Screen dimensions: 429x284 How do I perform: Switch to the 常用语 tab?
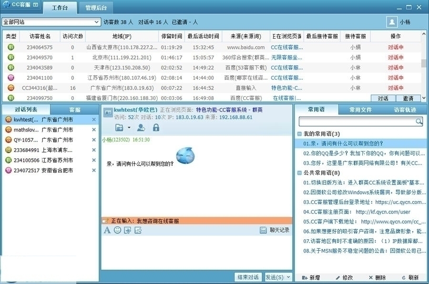317,110
